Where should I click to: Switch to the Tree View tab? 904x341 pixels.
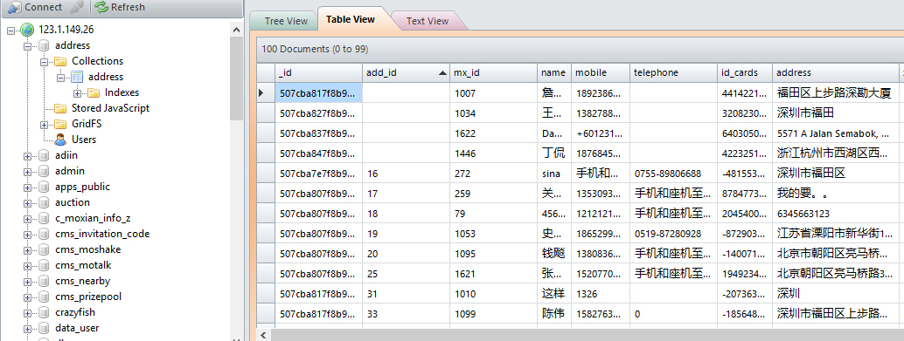286,21
